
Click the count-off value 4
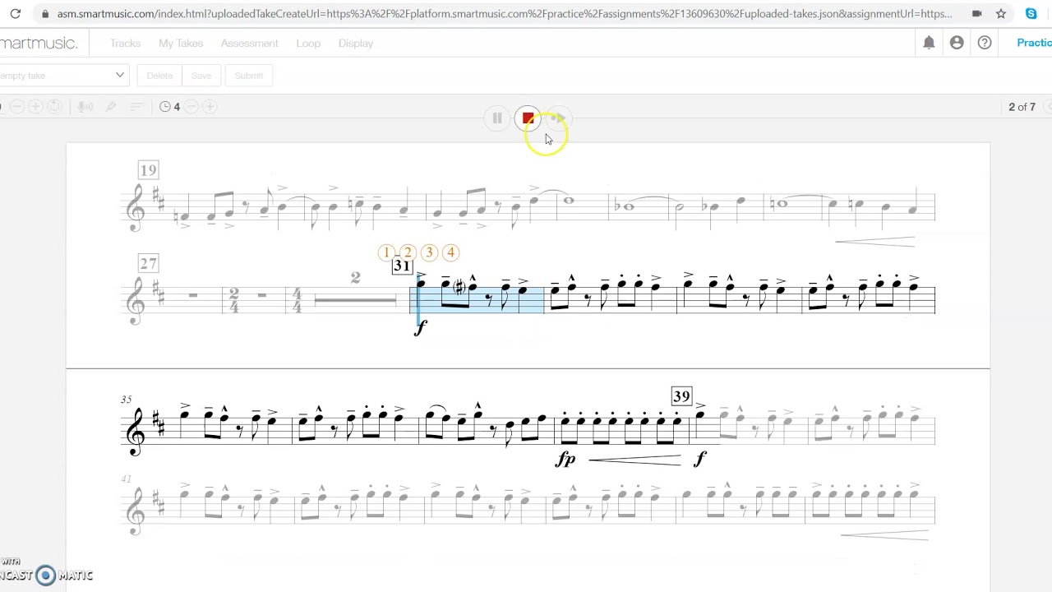pos(177,107)
